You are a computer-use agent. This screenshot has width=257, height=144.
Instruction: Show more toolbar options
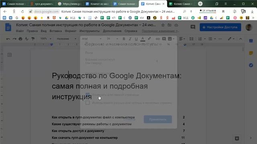point(220,39)
